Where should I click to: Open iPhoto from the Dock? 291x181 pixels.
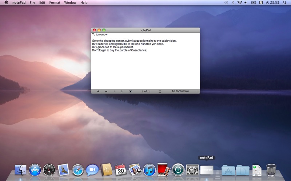tap(135, 170)
